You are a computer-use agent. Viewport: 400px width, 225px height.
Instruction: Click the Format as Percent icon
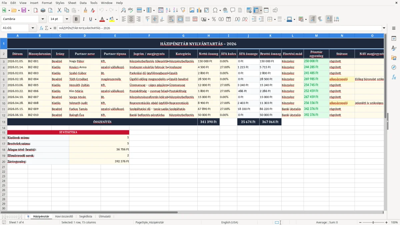[214, 19]
